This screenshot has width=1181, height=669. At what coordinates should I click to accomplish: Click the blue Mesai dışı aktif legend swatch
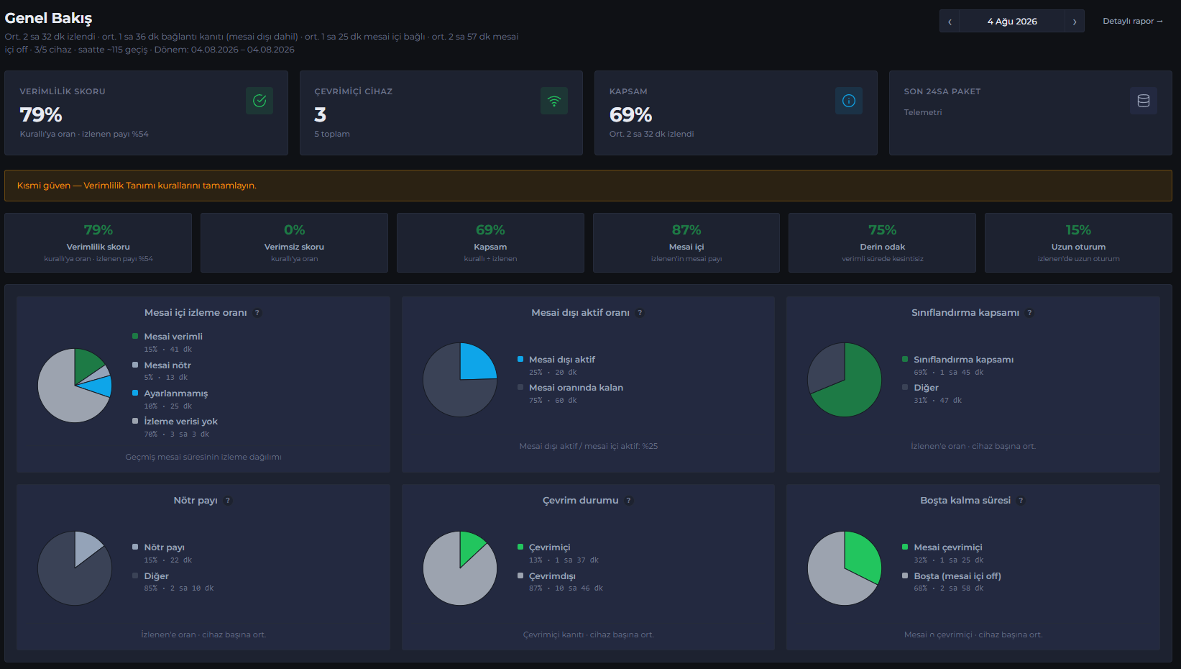point(520,359)
